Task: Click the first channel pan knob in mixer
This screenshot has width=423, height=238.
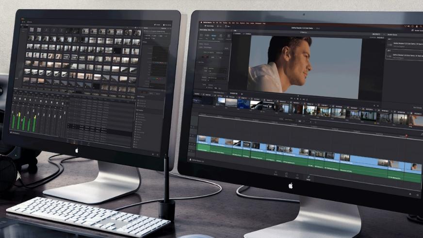Action: click(x=15, y=99)
